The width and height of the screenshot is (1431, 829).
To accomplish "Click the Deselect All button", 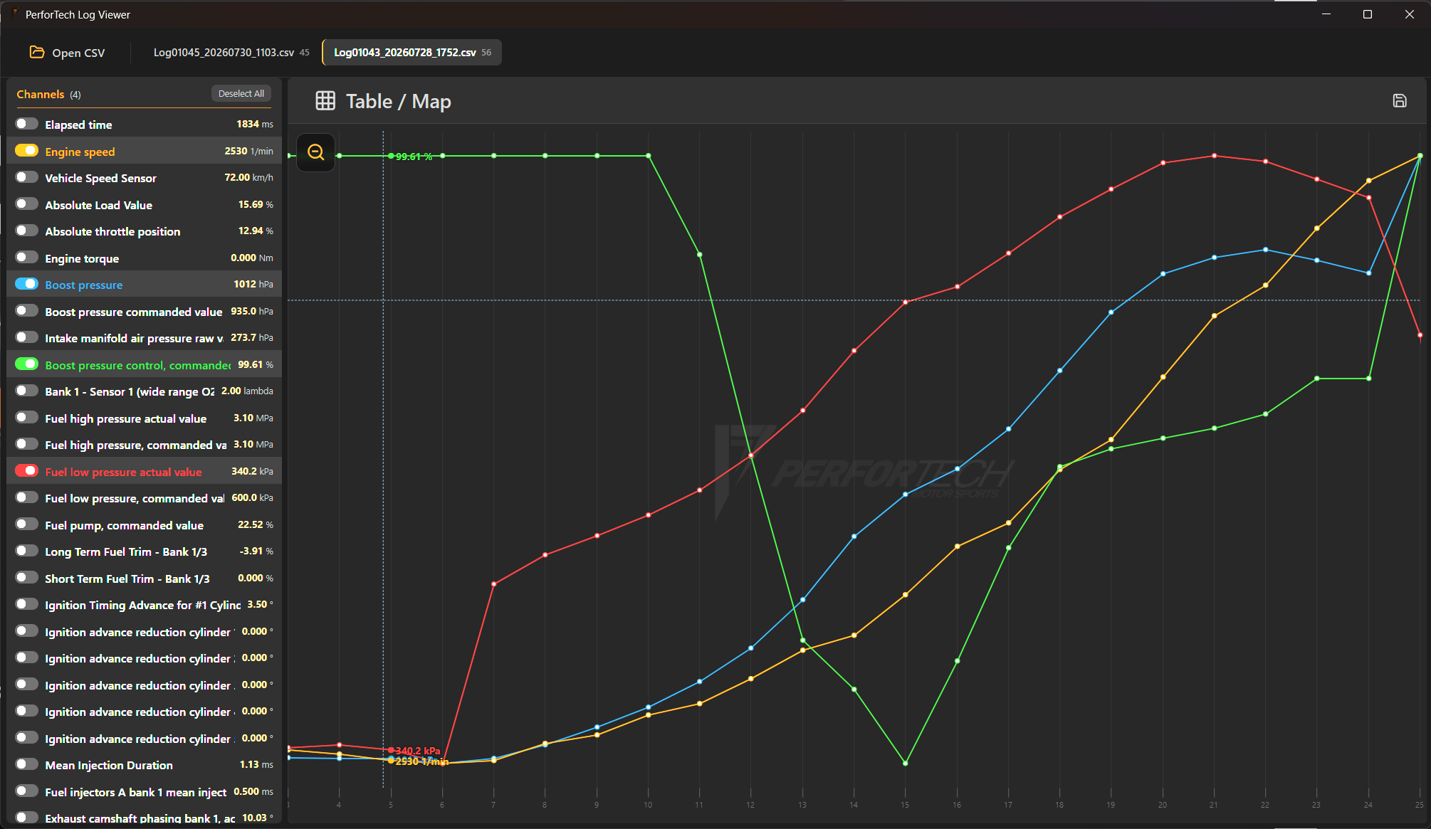I will [241, 94].
